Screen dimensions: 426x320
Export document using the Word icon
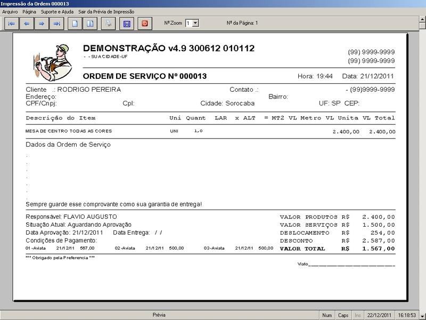(x=128, y=22)
